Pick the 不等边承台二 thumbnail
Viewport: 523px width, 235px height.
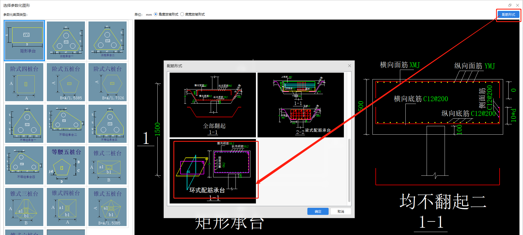(66, 124)
